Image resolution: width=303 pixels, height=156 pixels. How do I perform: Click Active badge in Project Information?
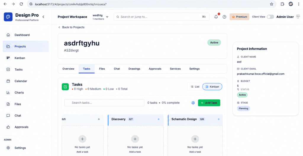tap(242, 95)
